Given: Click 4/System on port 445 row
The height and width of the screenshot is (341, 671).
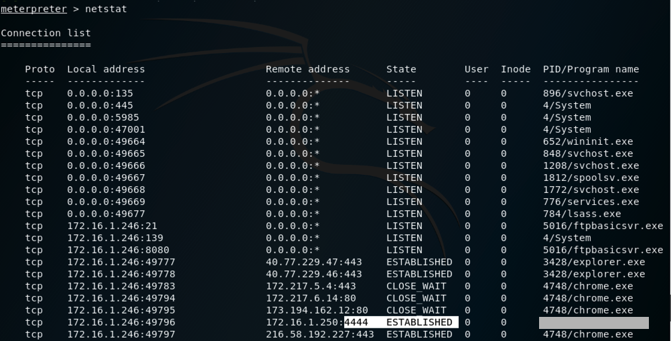Looking at the screenshot, I should tap(567, 105).
